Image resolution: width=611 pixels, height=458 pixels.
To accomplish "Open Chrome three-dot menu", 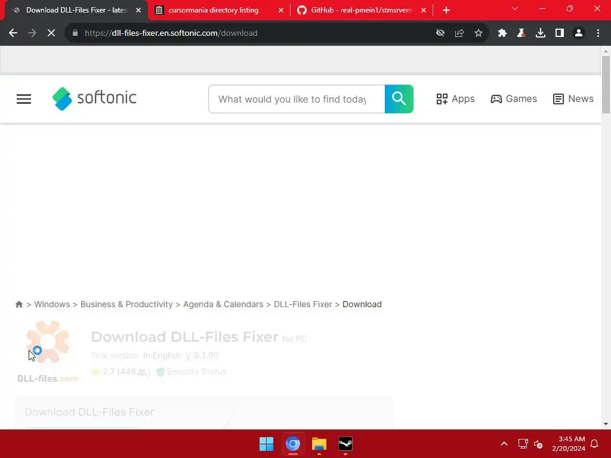I will (598, 33).
